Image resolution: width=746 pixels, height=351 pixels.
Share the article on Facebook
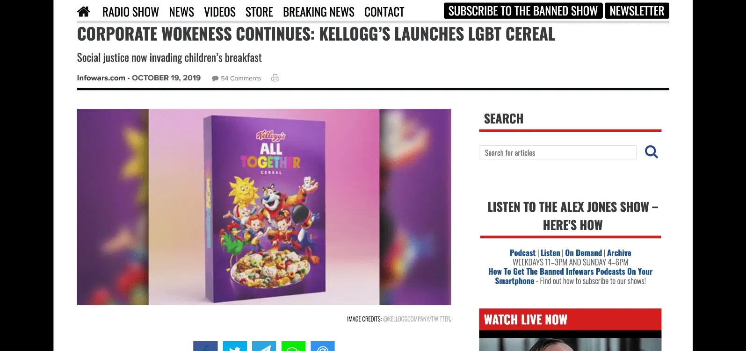coord(205,346)
